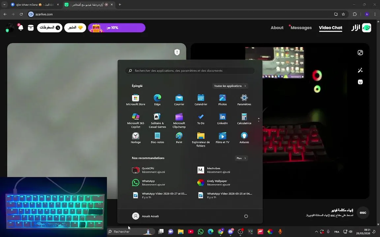Open Chrome extensions puzzle icon
This screenshot has width=380, height=237.
pos(355,14)
